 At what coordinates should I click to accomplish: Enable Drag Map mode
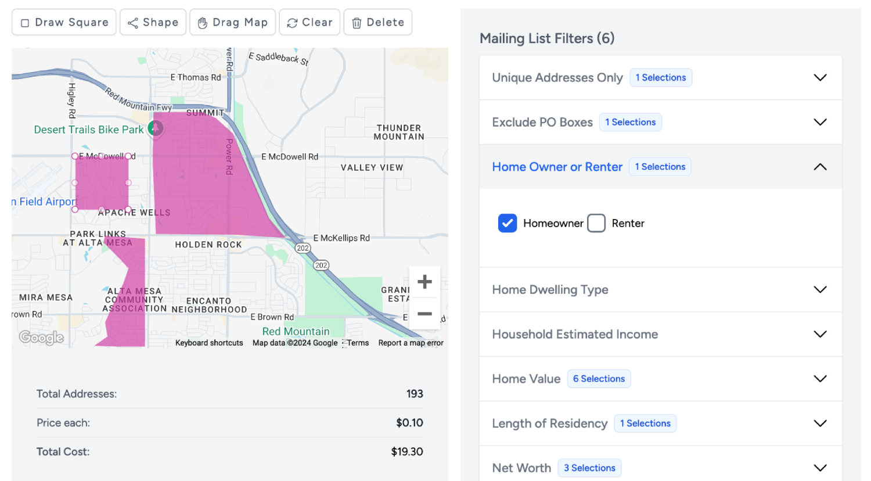[x=232, y=23]
